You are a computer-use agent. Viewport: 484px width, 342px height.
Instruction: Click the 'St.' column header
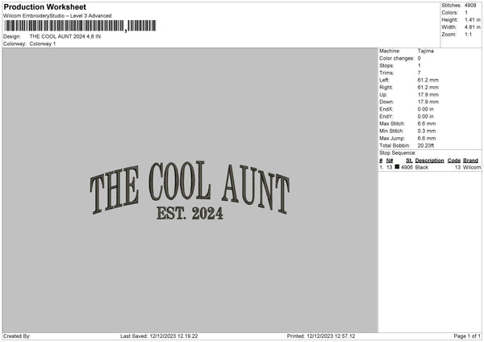coord(409,161)
